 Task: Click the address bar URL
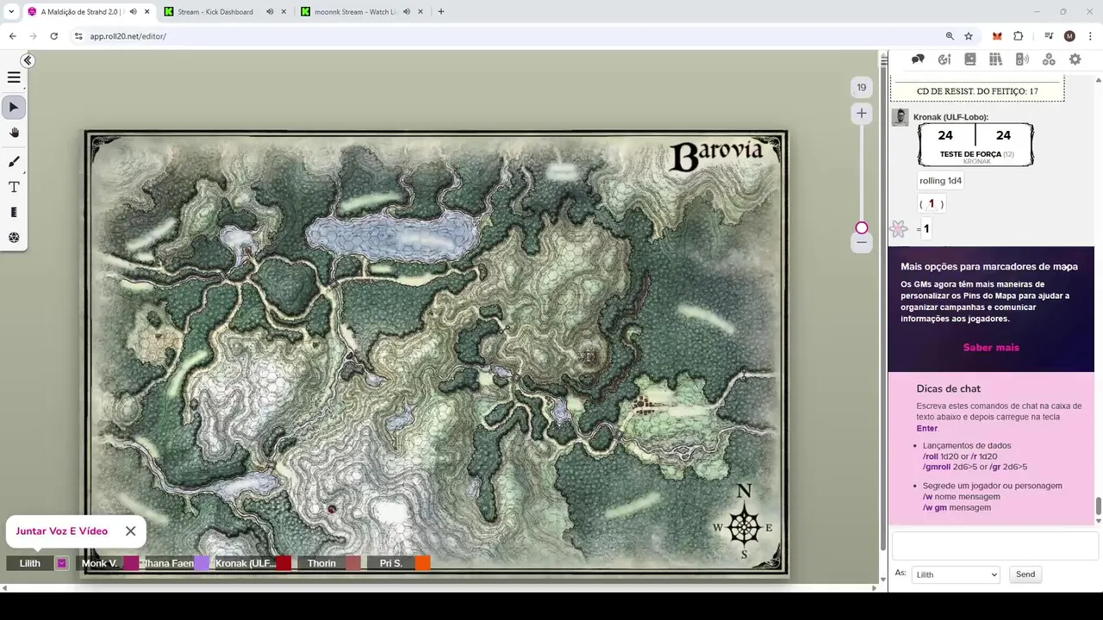[x=128, y=36]
